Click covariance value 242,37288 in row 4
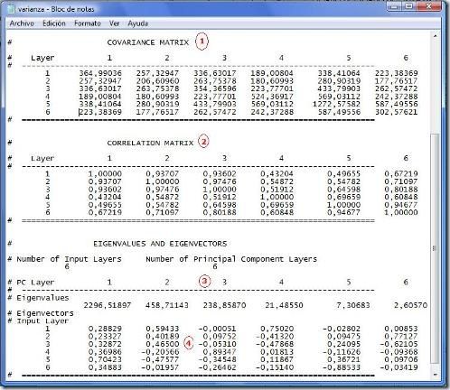This screenshot has height=390, width=450. (x=397, y=97)
